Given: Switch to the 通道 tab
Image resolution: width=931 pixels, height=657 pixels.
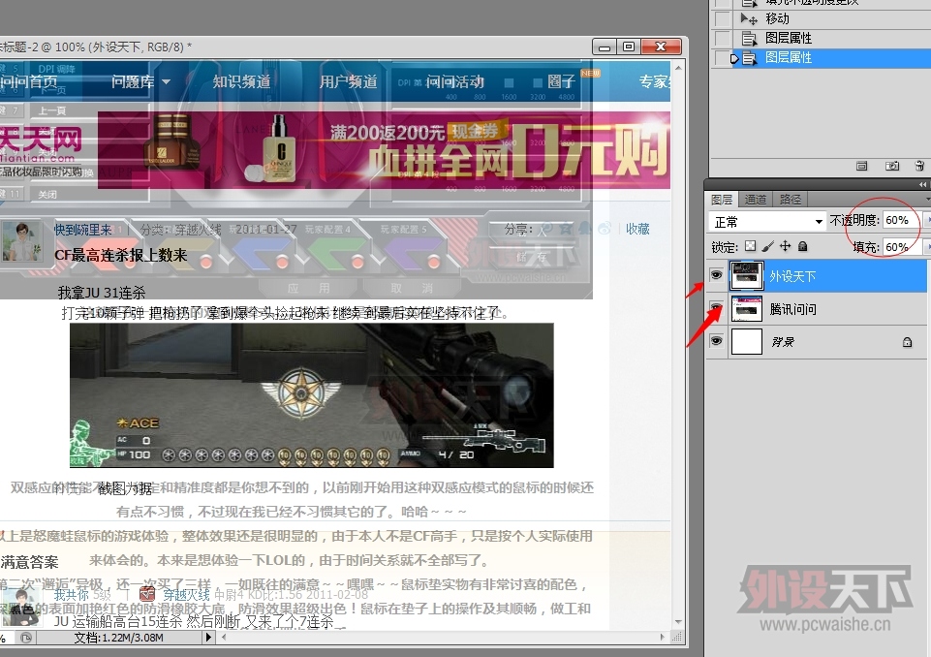Looking at the screenshot, I should (756, 200).
